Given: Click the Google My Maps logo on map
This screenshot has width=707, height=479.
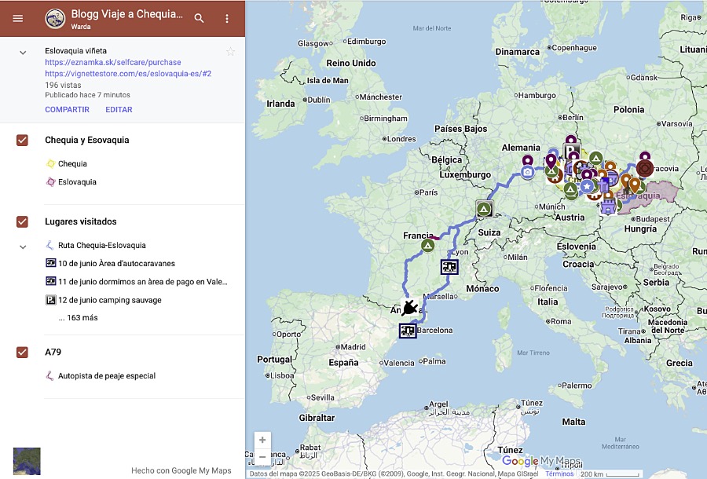Looking at the screenshot, I should pos(541,460).
